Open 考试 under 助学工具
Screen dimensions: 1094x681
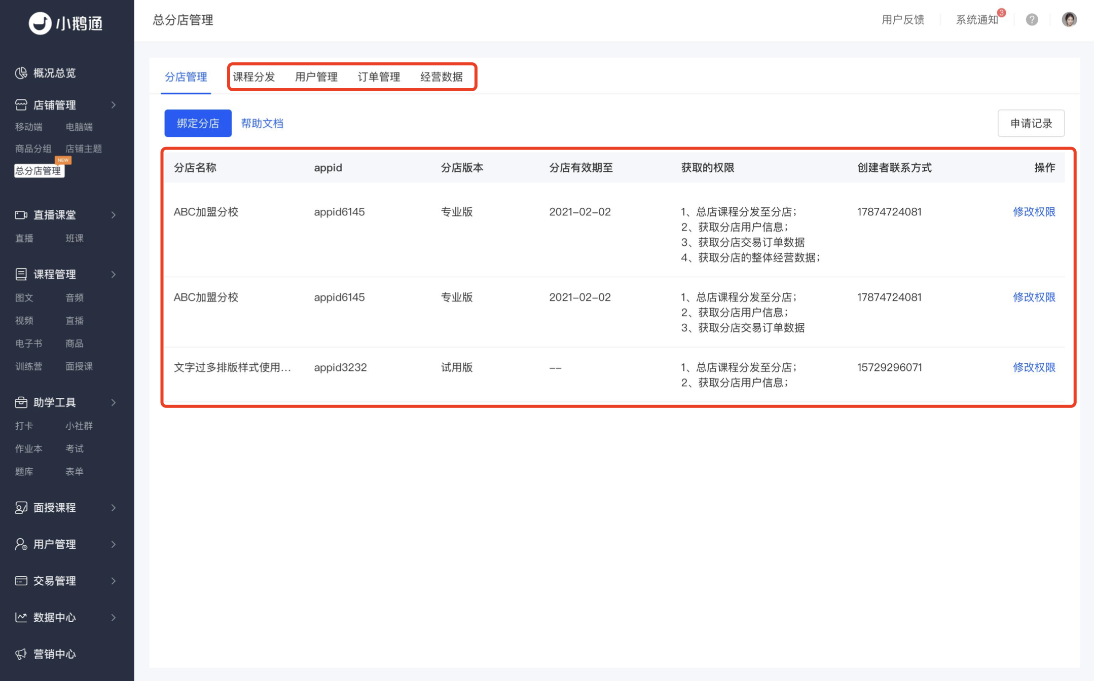tap(75, 448)
